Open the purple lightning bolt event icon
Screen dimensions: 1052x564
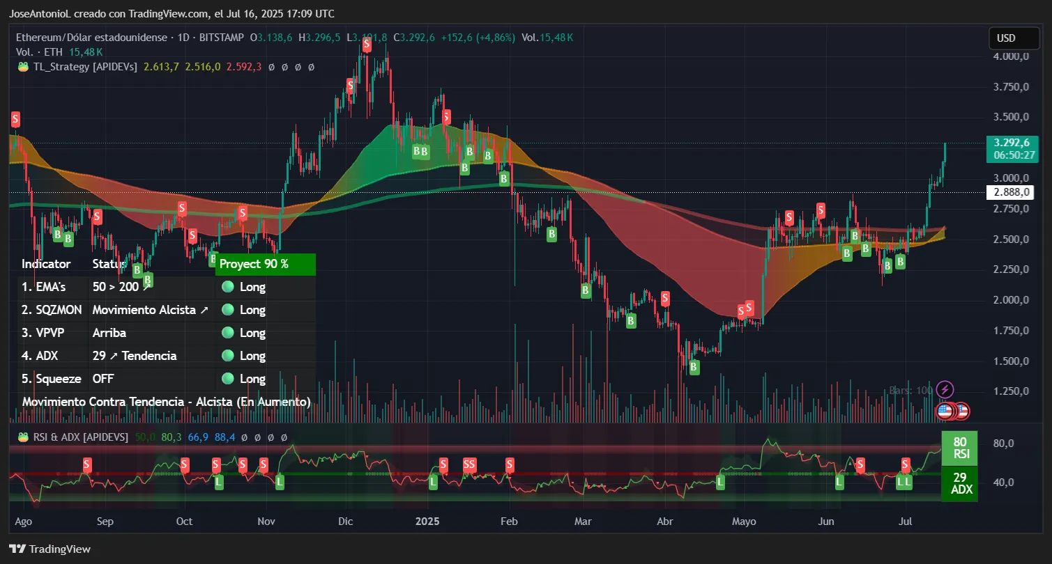[x=945, y=389]
